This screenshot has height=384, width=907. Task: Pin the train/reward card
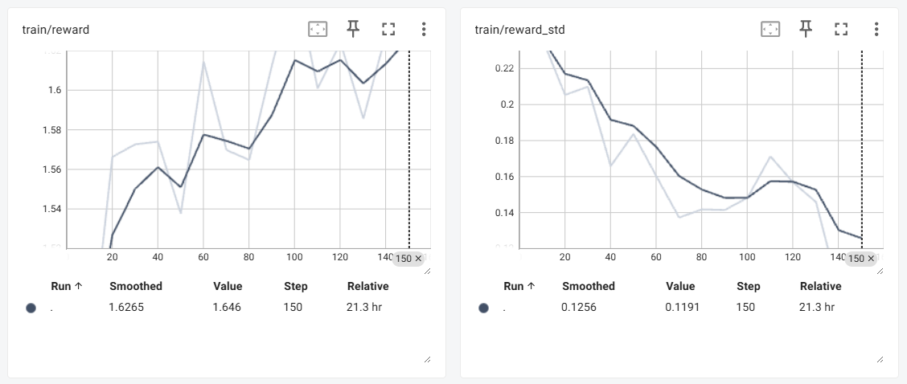tap(353, 30)
